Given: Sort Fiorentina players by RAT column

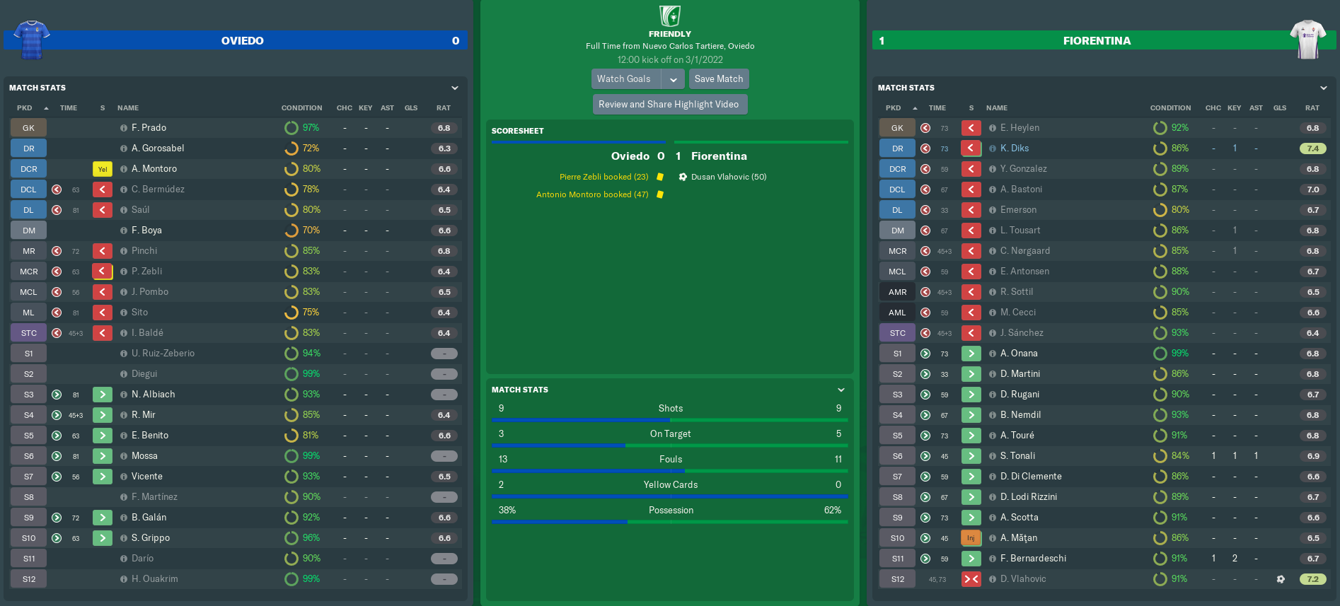Looking at the screenshot, I should click(x=1312, y=108).
